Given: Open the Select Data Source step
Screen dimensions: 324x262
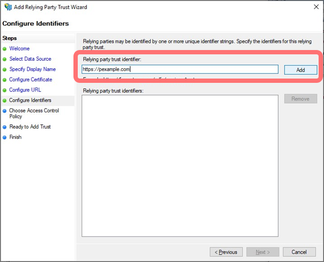Looking at the screenshot, I should click(x=31, y=59).
